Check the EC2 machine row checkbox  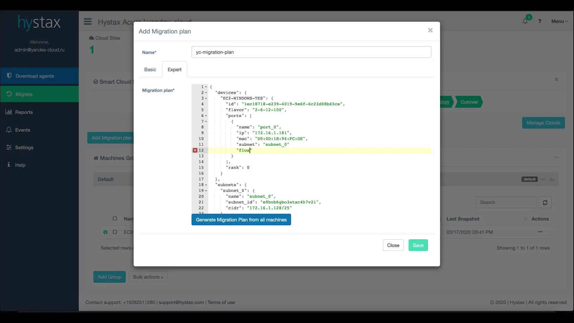[115, 232]
